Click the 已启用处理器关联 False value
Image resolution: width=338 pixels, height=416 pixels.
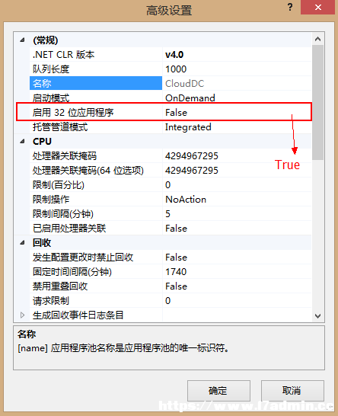click(176, 228)
